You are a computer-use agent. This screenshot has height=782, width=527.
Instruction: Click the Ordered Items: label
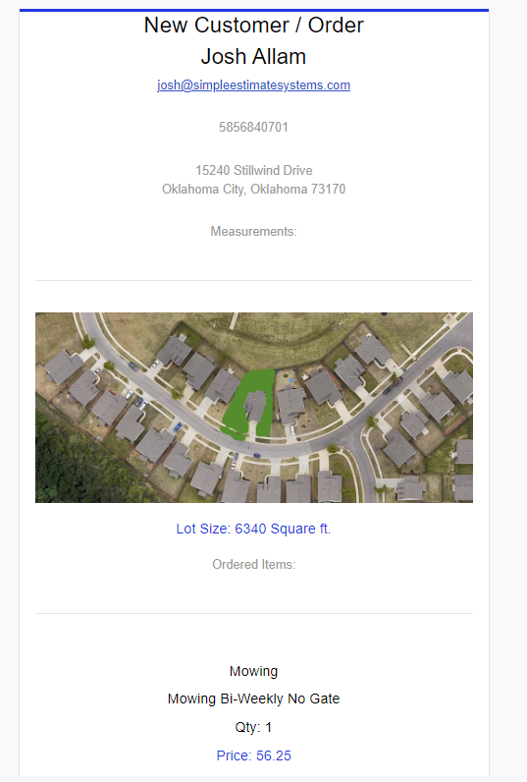[253, 565]
